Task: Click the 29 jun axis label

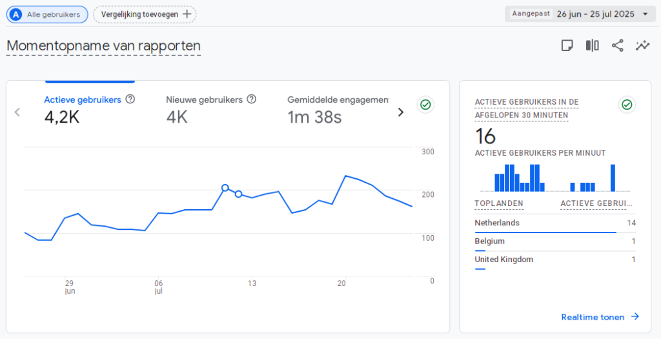Action: 70,287
